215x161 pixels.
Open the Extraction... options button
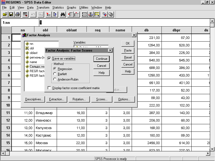point(57,99)
